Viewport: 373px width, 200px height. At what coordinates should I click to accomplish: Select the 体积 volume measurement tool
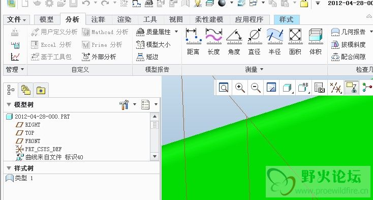click(x=316, y=42)
